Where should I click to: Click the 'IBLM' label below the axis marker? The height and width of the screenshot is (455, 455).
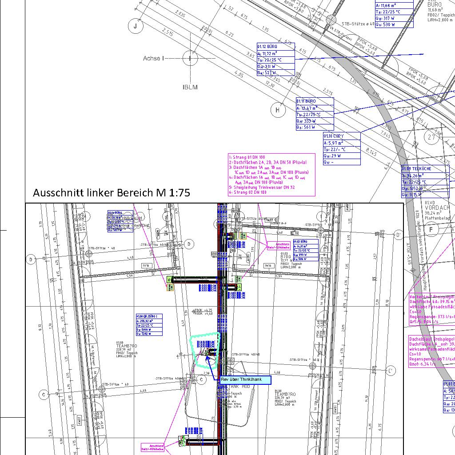pyautogui.click(x=190, y=87)
